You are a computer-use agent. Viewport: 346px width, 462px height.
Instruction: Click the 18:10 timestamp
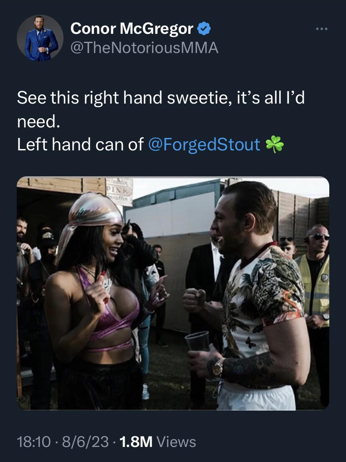pyautogui.click(x=33, y=442)
